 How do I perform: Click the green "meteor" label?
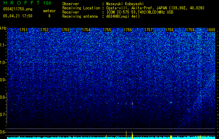[49, 11]
